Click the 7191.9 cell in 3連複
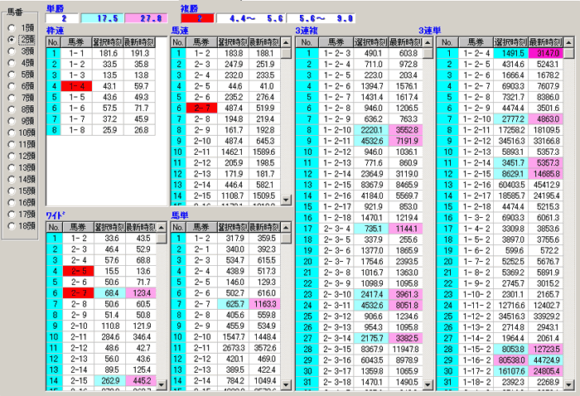 click(x=406, y=141)
